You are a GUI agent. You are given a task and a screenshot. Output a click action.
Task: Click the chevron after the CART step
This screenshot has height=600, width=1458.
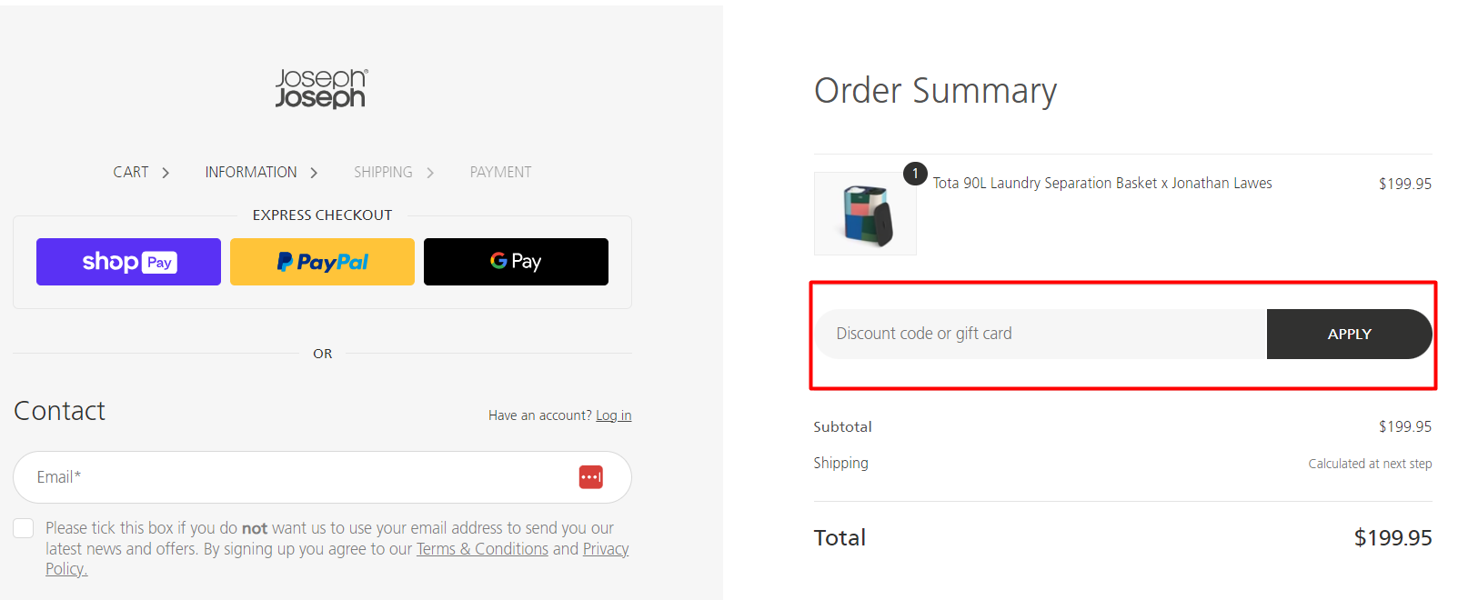coord(166,171)
